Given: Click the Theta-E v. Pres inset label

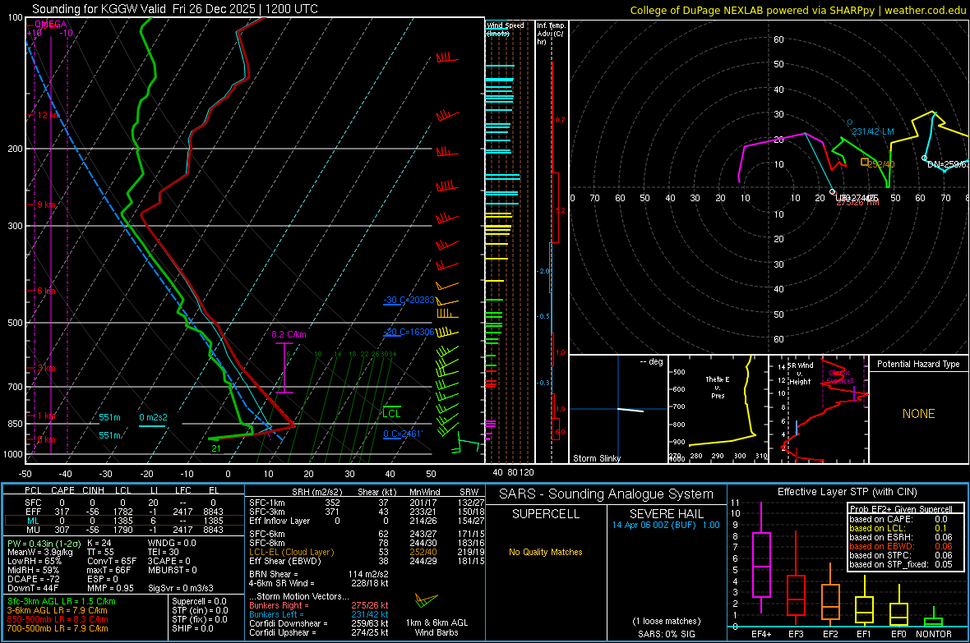Looking at the screenshot, I should point(718,387).
